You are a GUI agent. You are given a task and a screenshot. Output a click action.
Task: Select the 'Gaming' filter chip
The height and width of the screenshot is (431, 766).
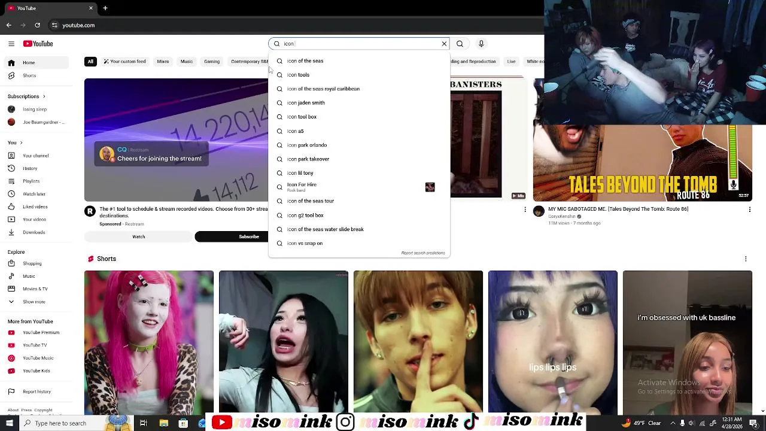click(x=212, y=62)
